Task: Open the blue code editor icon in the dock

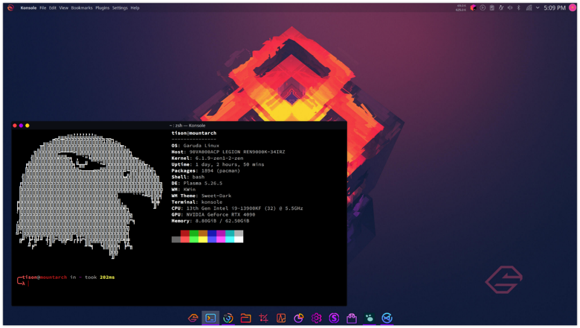Action: (x=387, y=318)
